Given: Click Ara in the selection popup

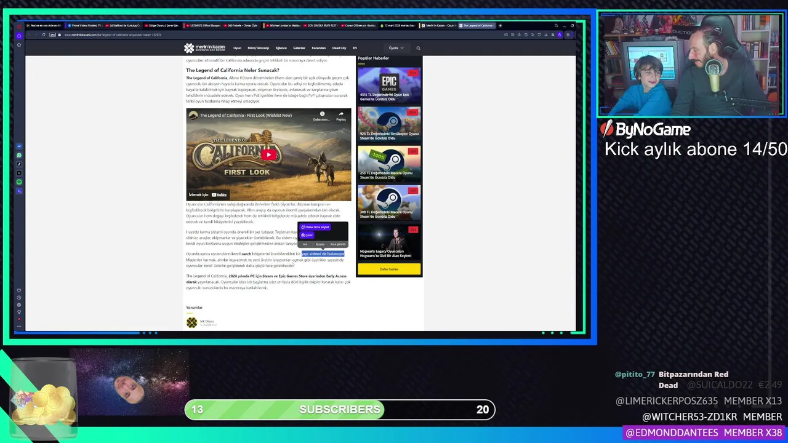Looking at the screenshot, I should 305,244.
